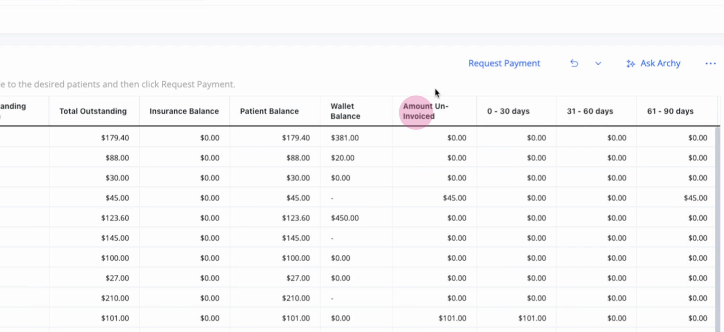Click the undo arrow icon
The image size is (724, 332).
point(574,63)
